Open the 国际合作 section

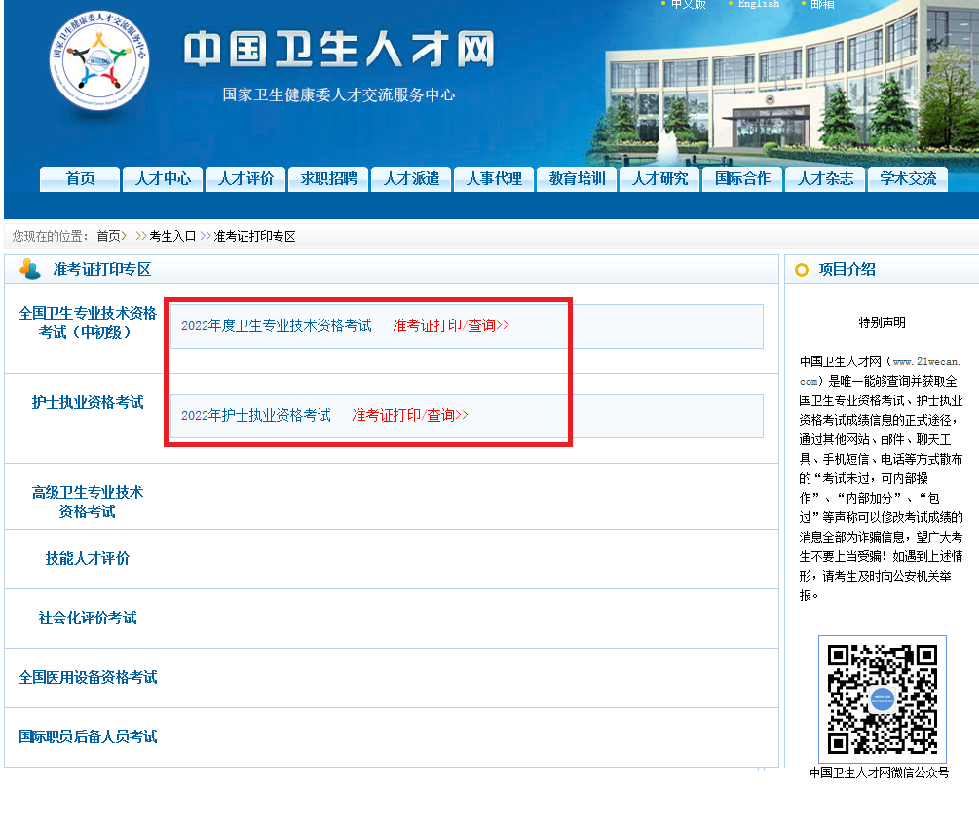pyautogui.click(x=741, y=179)
